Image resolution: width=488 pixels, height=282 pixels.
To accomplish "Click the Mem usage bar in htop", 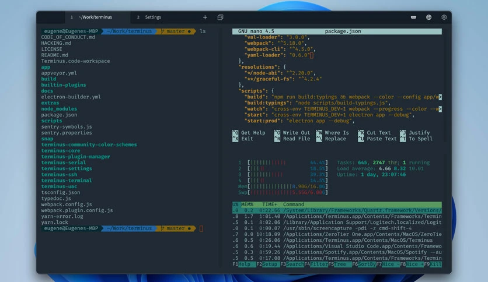I will 283,186.
